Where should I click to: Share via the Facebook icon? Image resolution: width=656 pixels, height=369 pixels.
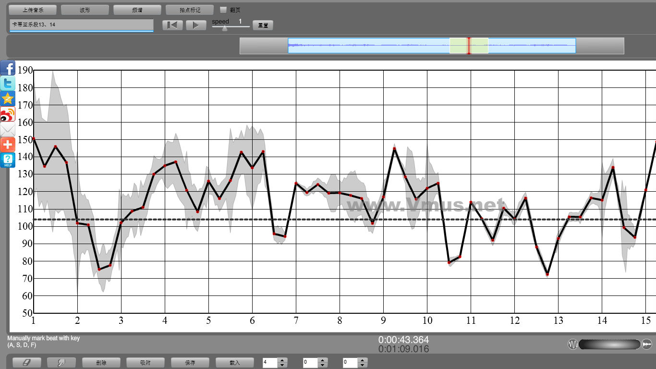point(8,68)
